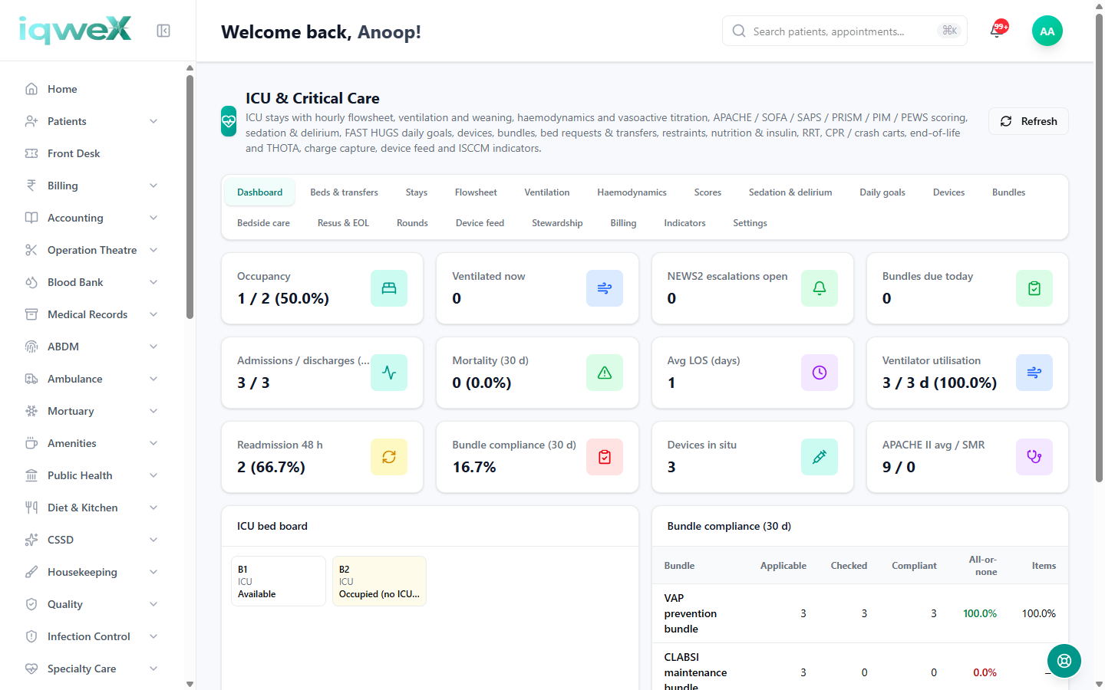Select bed B2 Occupied card

pyautogui.click(x=379, y=581)
